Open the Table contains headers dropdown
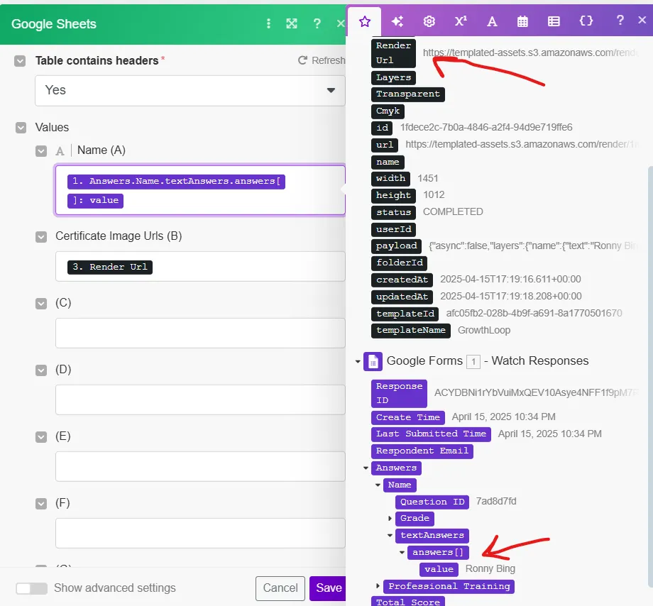This screenshot has height=606, width=653. point(190,90)
